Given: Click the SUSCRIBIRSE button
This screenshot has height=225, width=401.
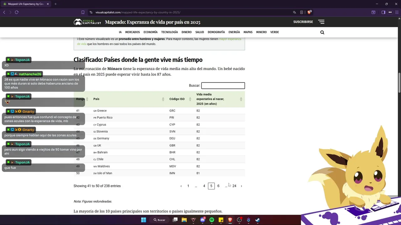Looking at the screenshot, I should [x=303, y=22].
